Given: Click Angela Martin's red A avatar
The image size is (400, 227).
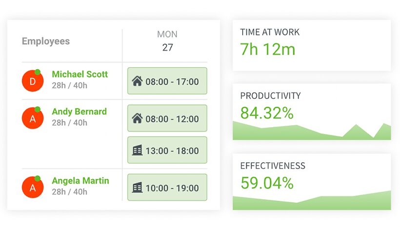Looking at the screenshot, I should click(x=33, y=187).
